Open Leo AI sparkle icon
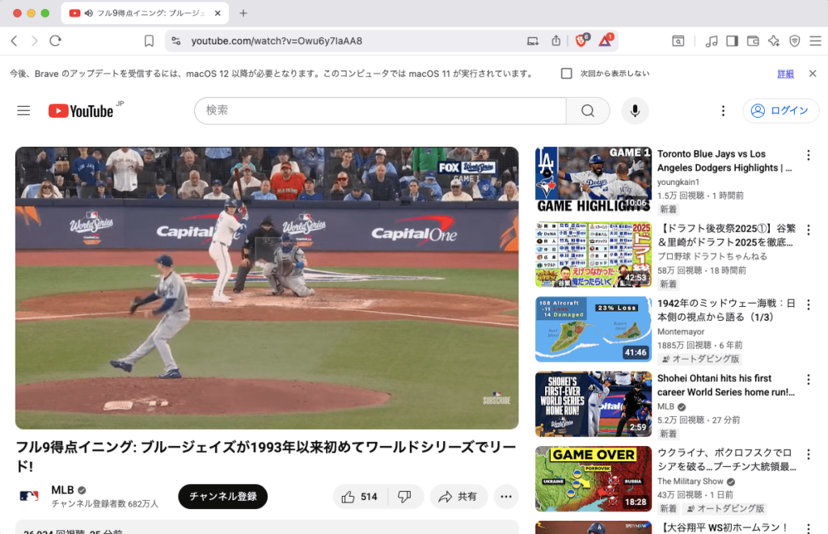The image size is (828, 534). pos(774,40)
